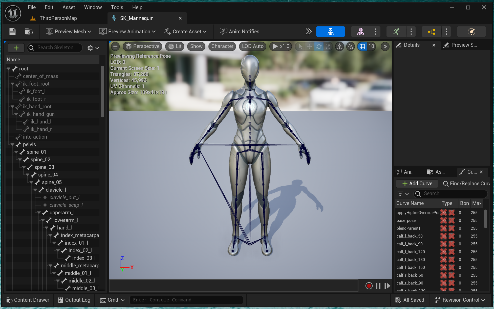Viewport: 494px width, 309px height.
Task: Toggle applyHipfireOverridePose first type flag
Action: pyautogui.click(x=443, y=213)
